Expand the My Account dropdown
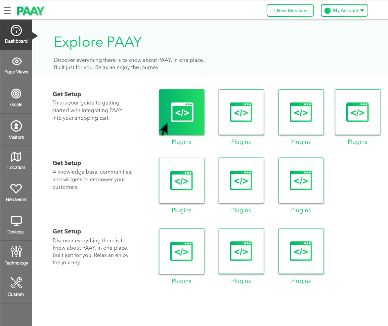The image size is (388, 326). 344,11
